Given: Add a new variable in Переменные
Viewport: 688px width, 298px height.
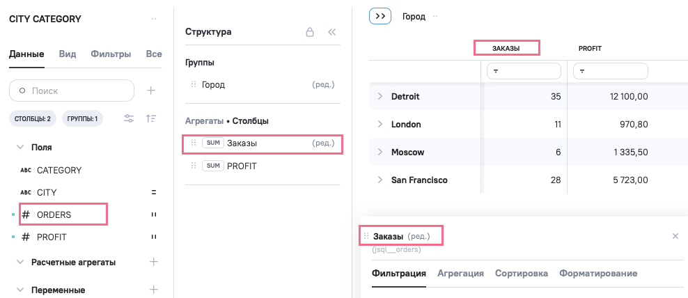Looking at the screenshot, I should (x=154, y=290).
